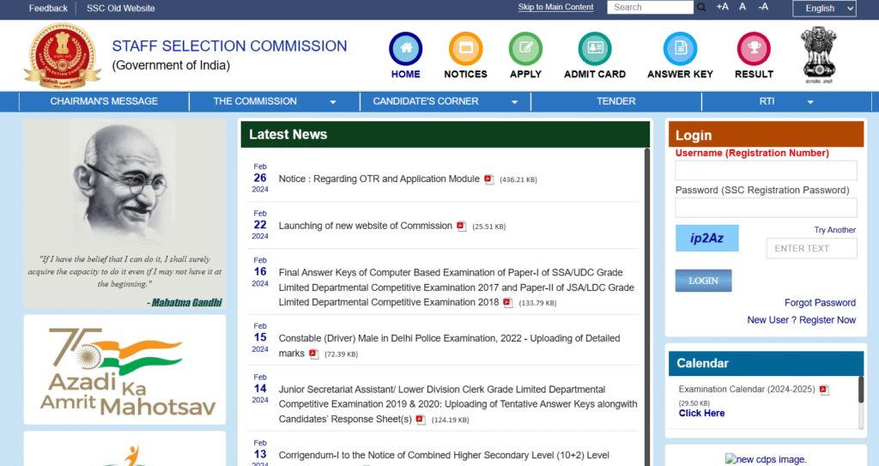The image size is (879, 466).
Task: Click the ip2Az captcha image
Action: tap(707, 239)
